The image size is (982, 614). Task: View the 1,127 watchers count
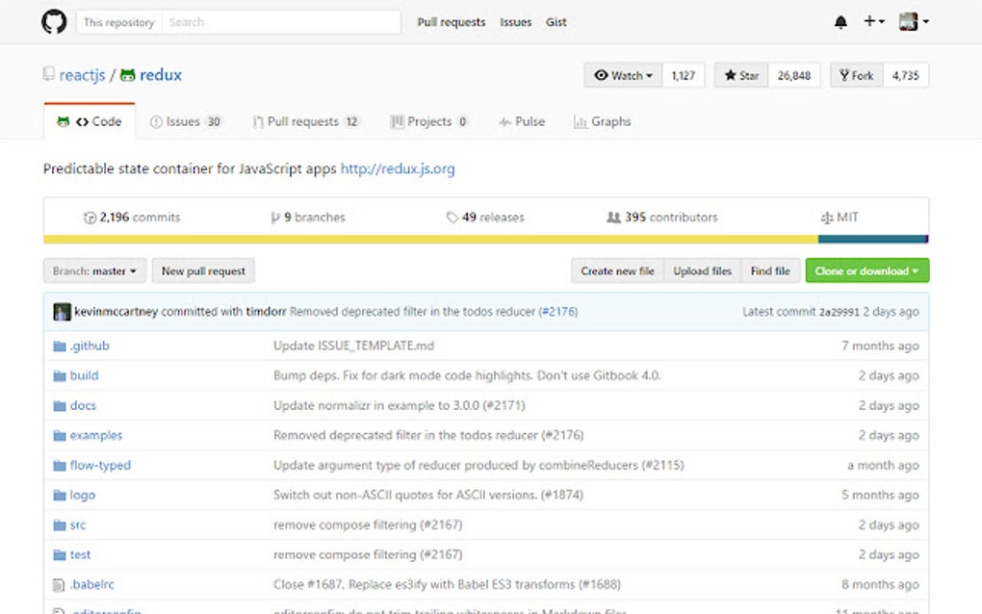click(684, 75)
